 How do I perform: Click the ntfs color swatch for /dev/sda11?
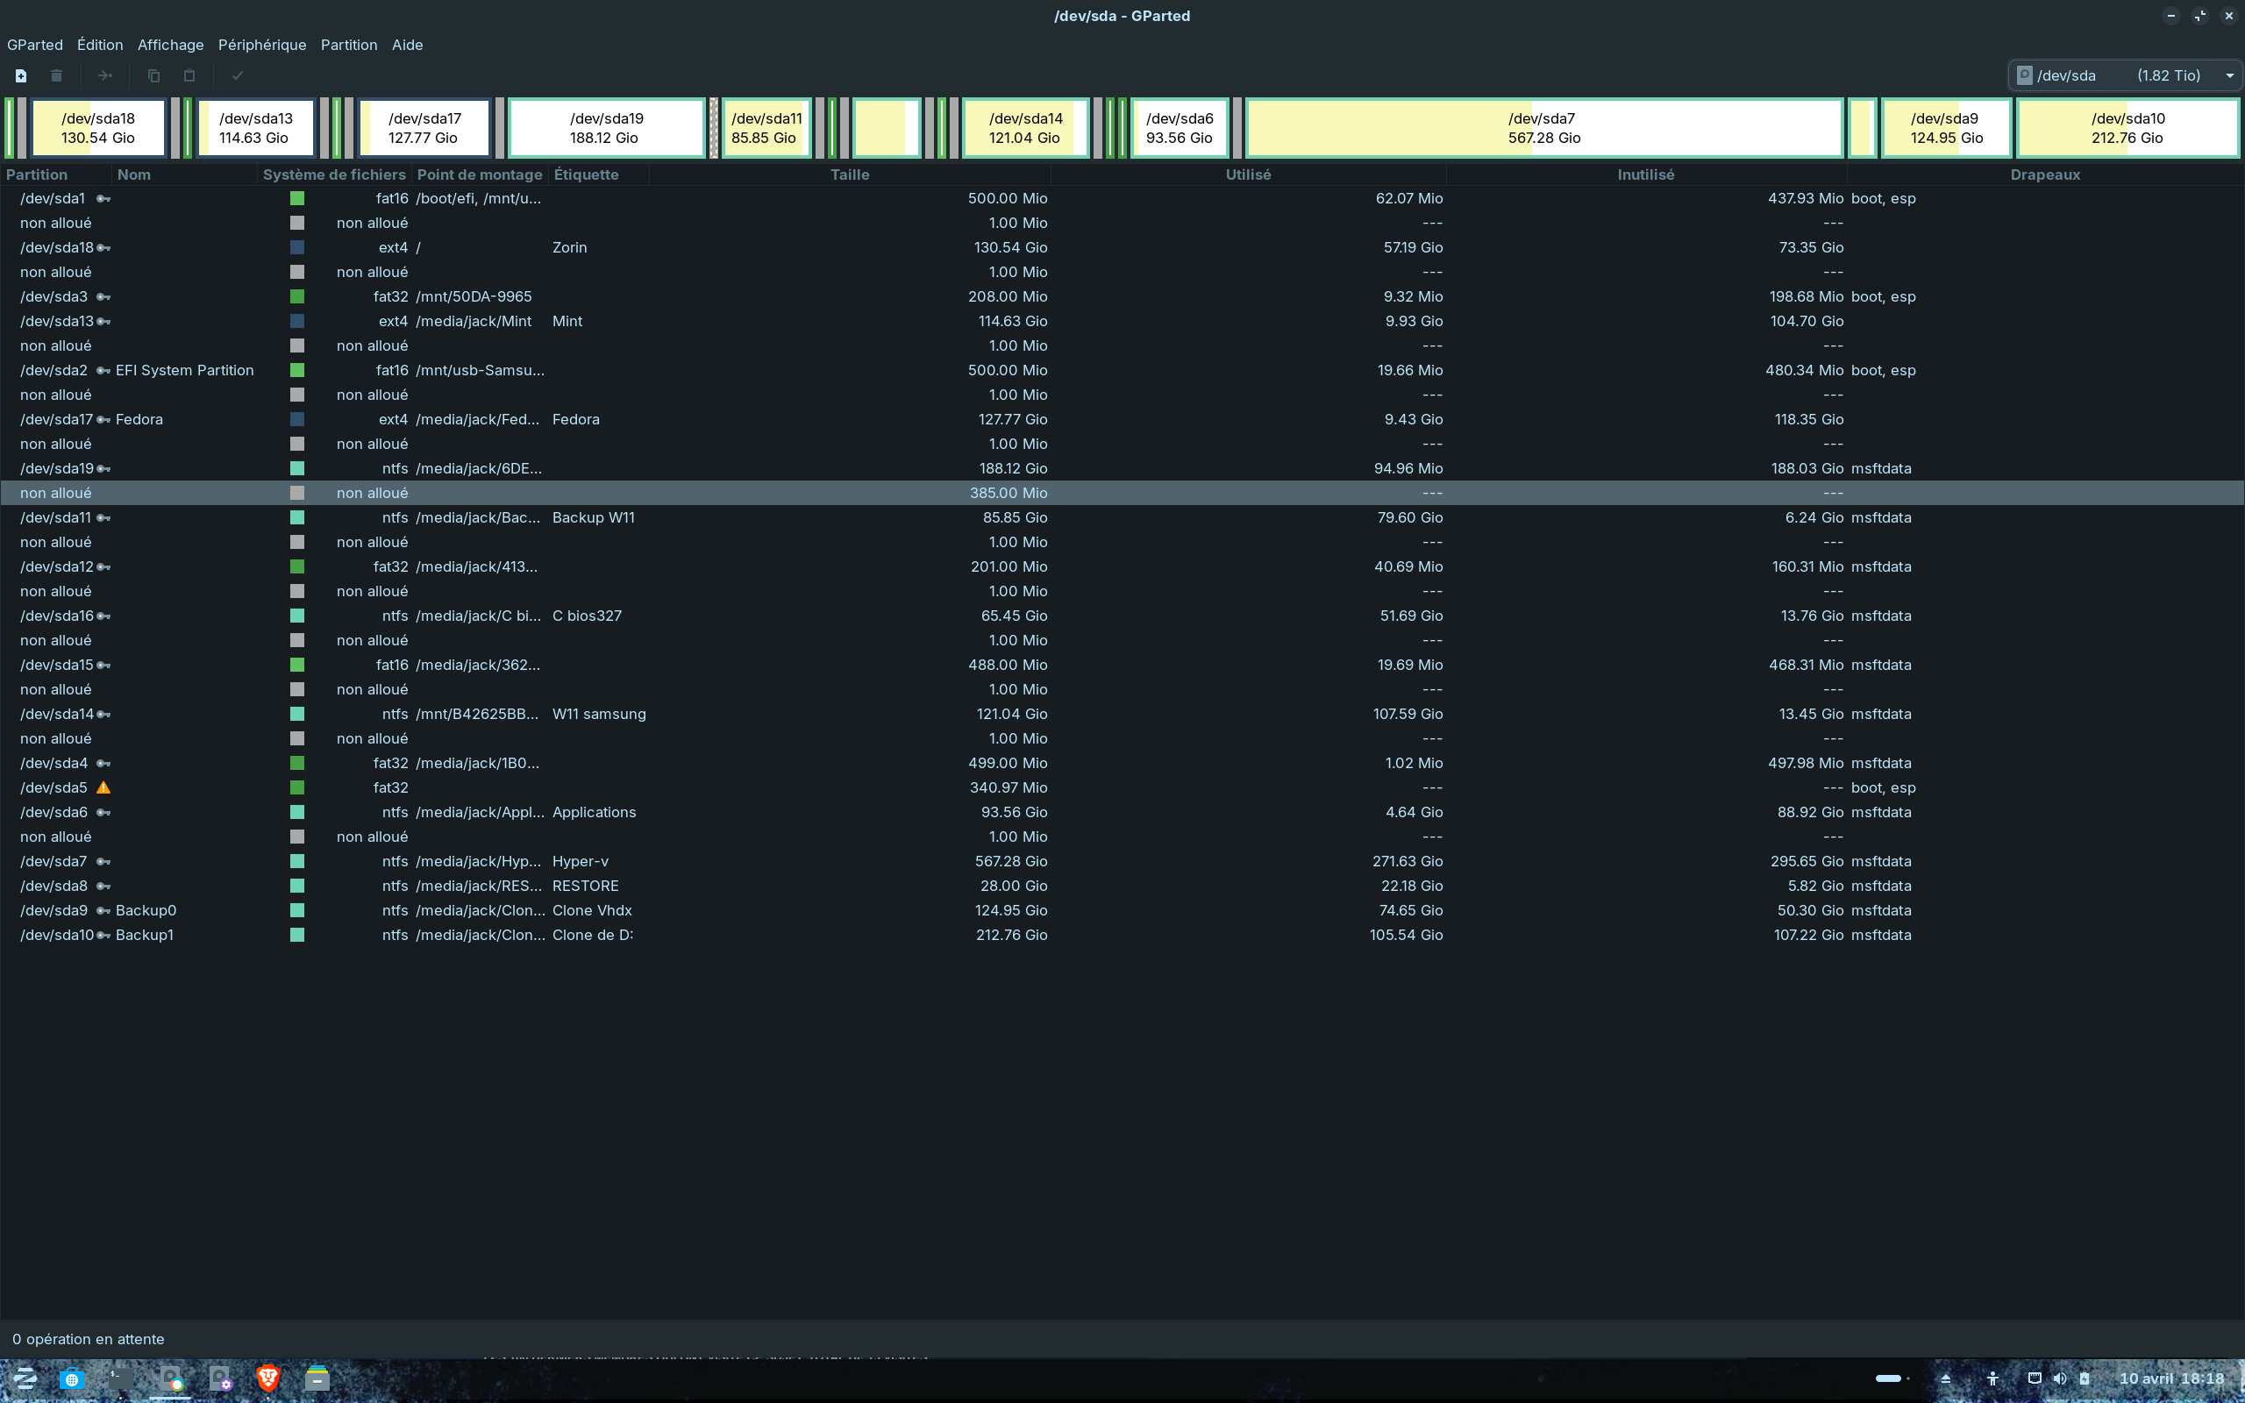click(x=297, y=517)
